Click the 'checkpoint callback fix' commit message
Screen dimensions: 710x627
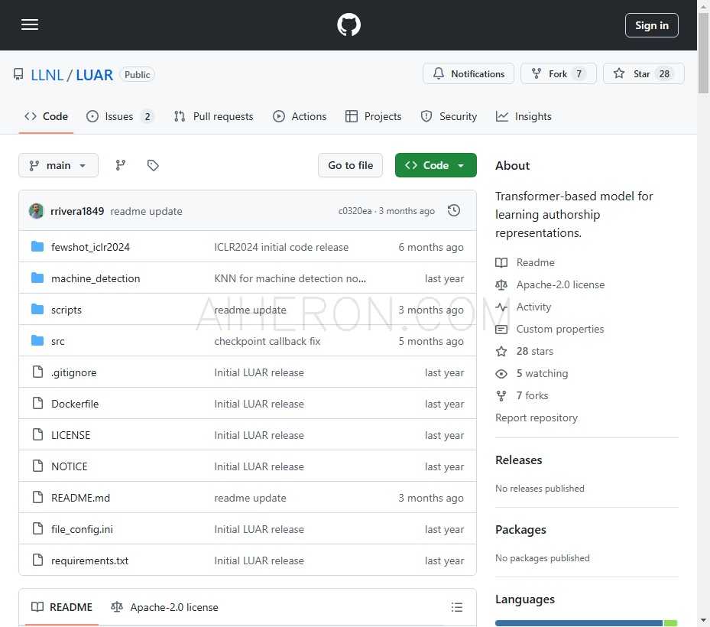(x=267, y=341)
